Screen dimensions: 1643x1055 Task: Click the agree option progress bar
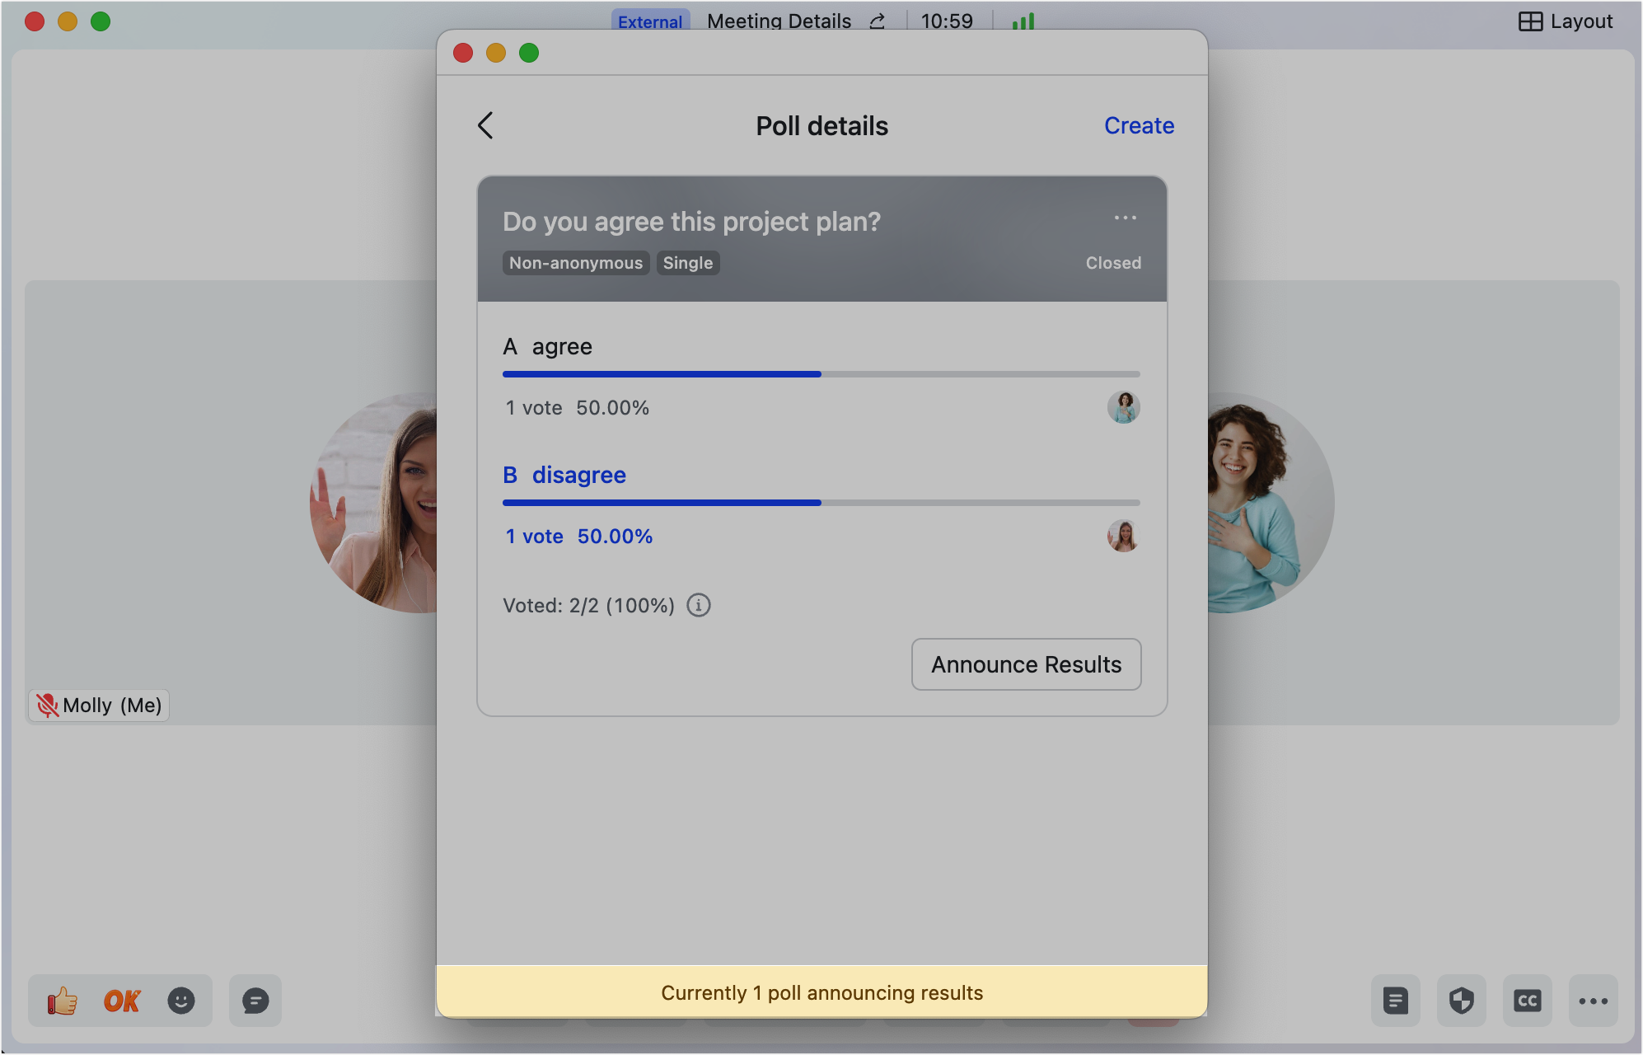coord(821,374)
